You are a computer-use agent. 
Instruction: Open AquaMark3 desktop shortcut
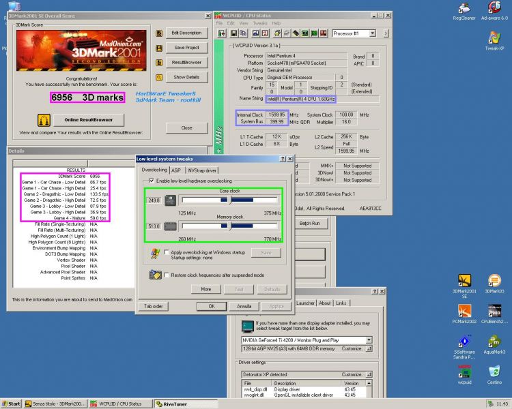(494, 344)
